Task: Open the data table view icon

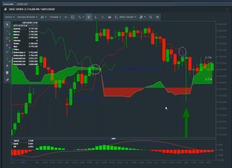Action: pos(73,17)
